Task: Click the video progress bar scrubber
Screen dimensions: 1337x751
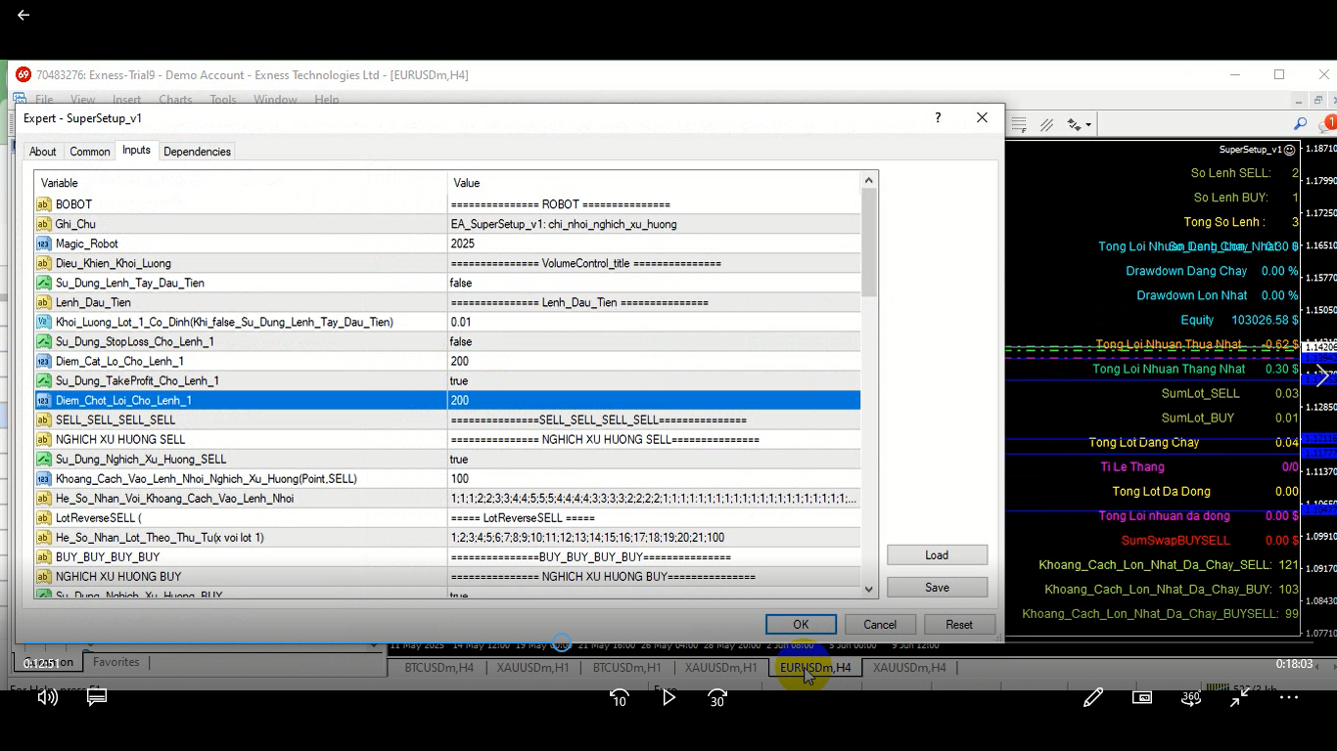Action: tap(562, 642)
